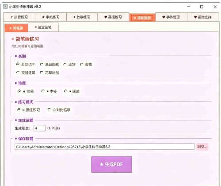Click the app icon in title bar

coord(5,7)
